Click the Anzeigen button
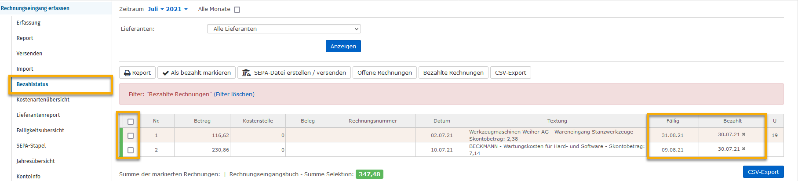Image resolution: width=798 pixels, height=181 pixels. [x=343, y=46]
